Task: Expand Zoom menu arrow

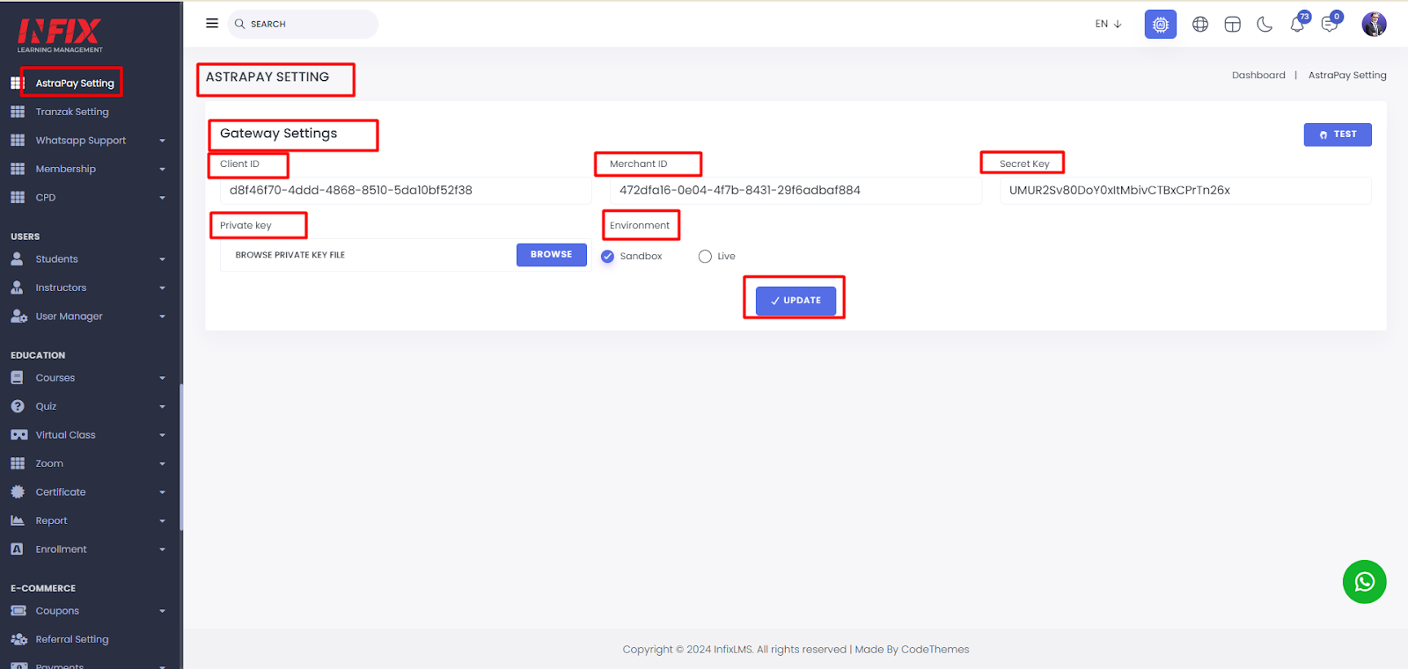Action: tap(162, 464)
